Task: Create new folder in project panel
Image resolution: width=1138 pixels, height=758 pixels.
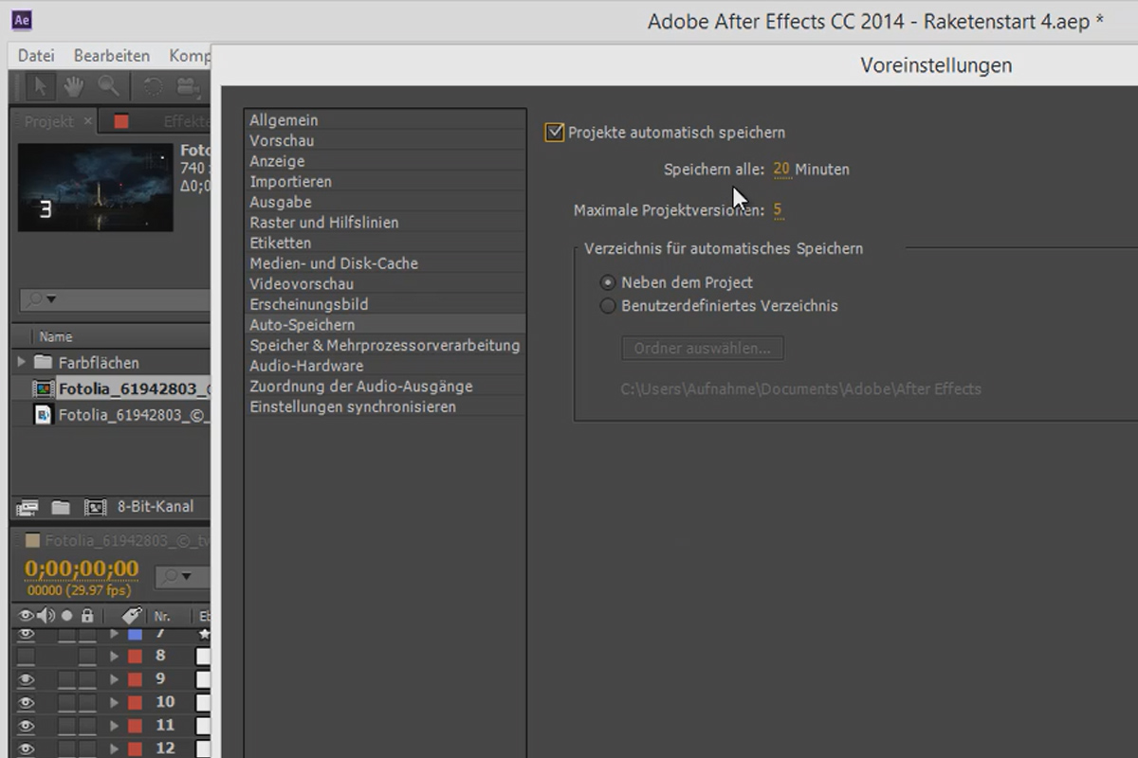Action: coord(61,507)
